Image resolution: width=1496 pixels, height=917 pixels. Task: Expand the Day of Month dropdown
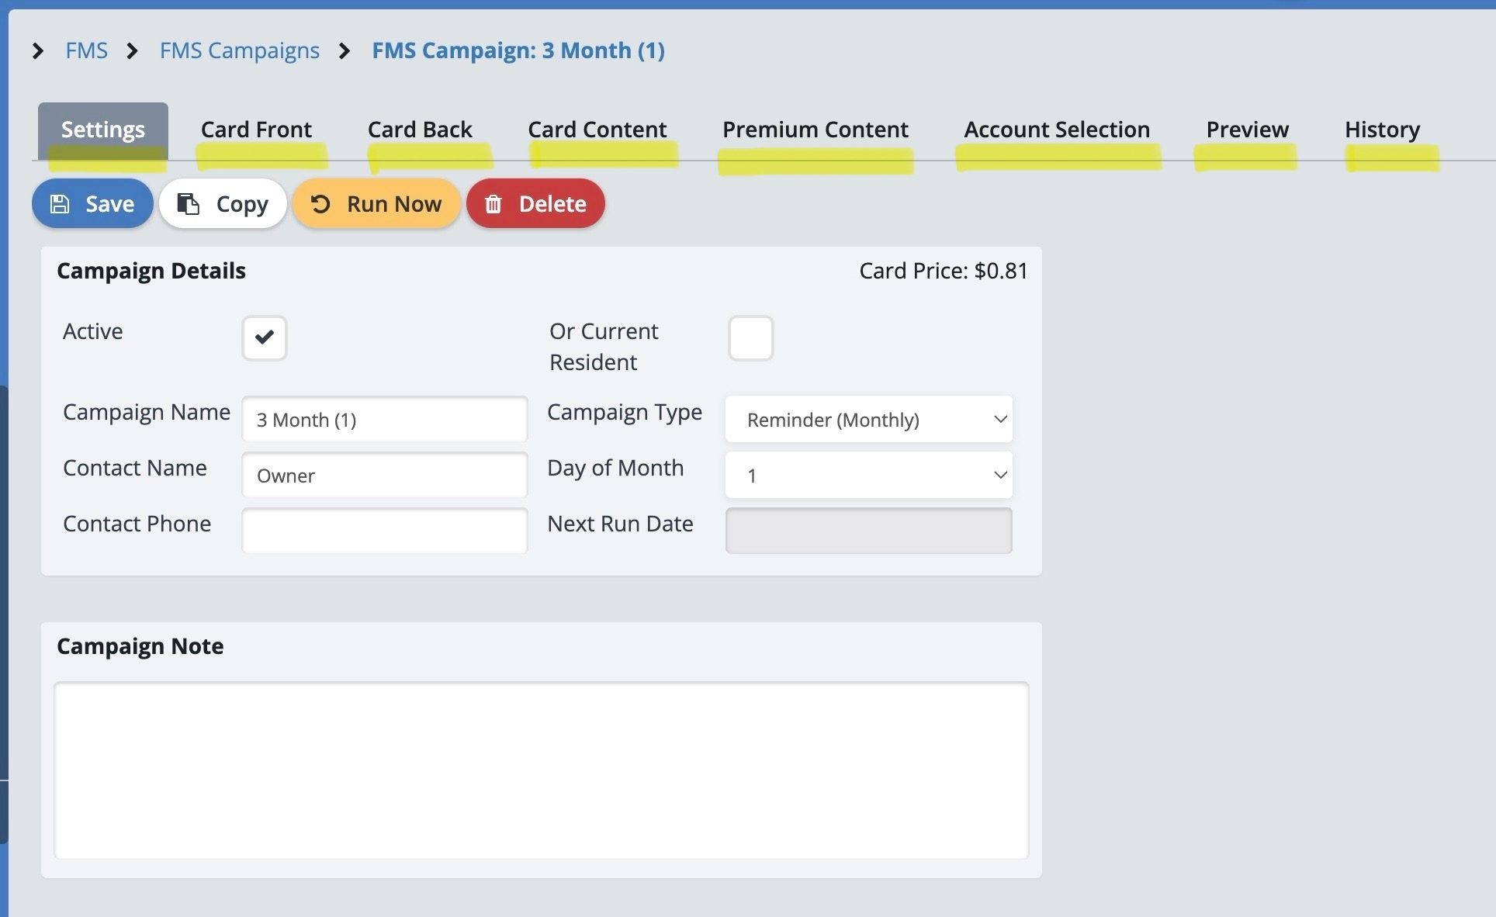[x=868, y=475]
